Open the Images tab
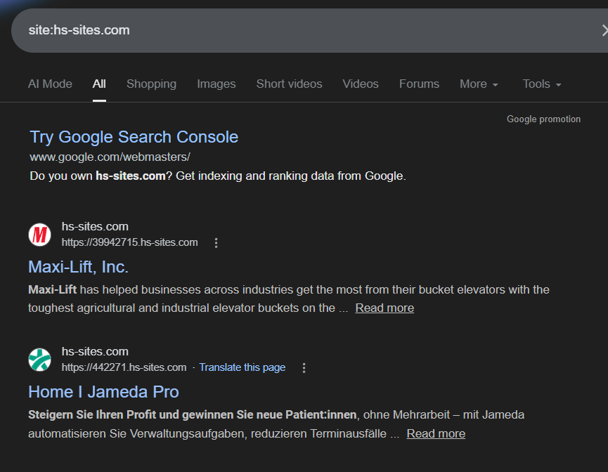Screen dimensions: 608x472 (x=216, y=84)
